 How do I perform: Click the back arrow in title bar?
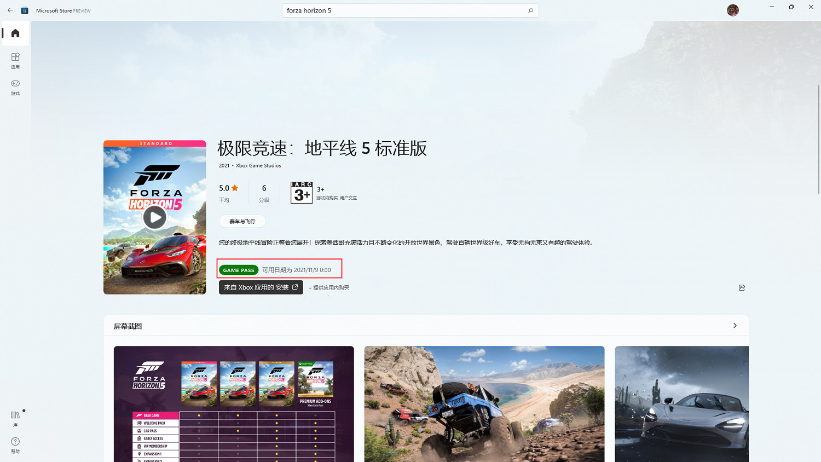[10, 10]
